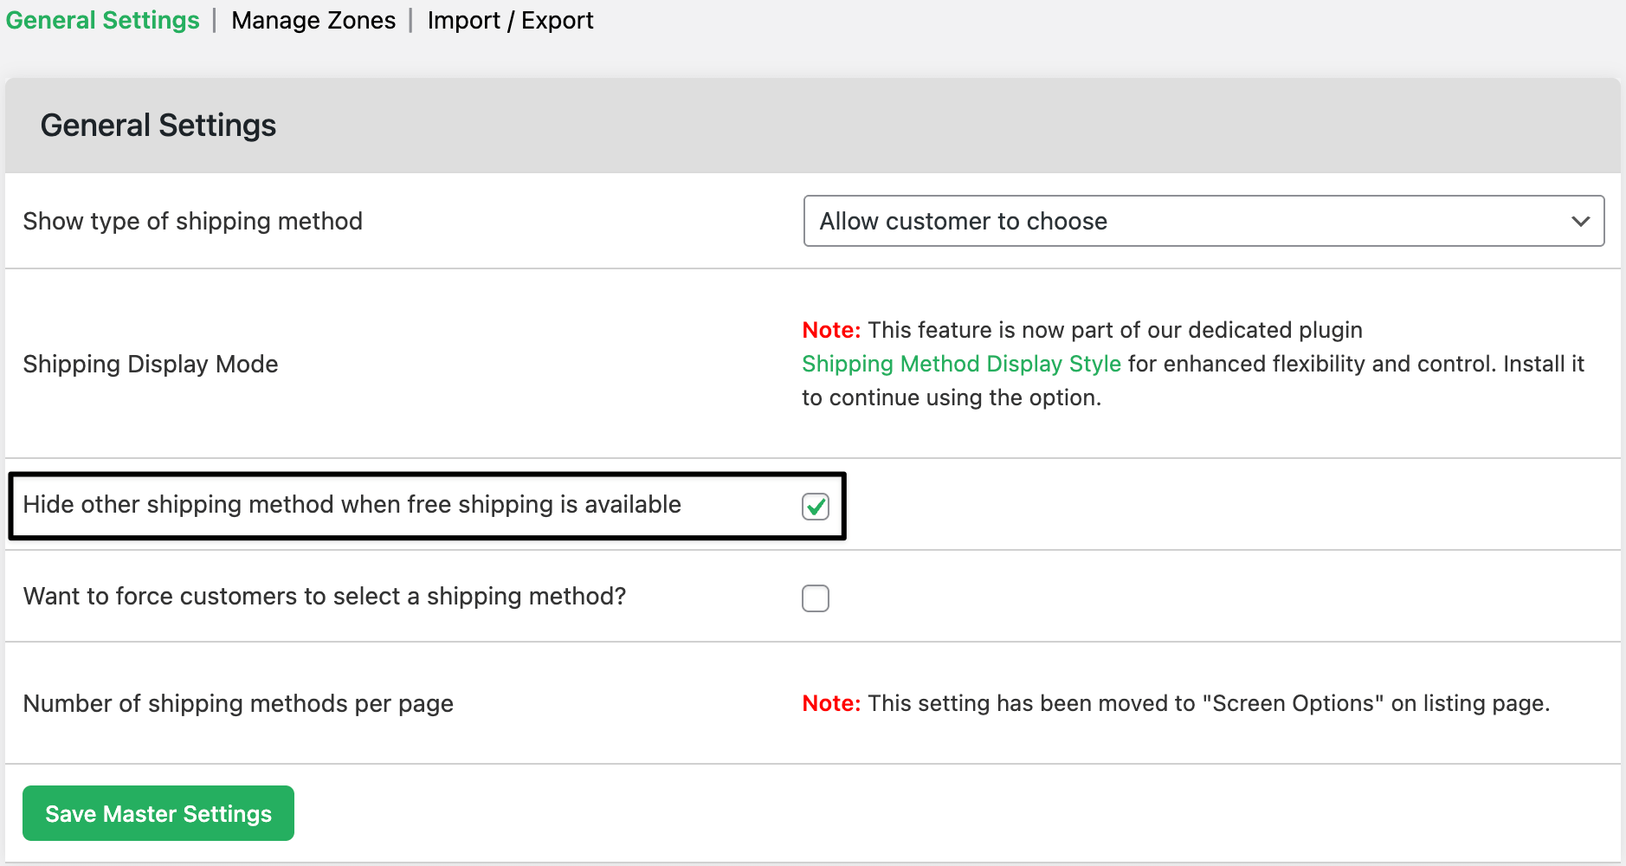Switch to the Manage Zones tab
This screenshot has width=1626, height=866.
click(x=313, y=20)
